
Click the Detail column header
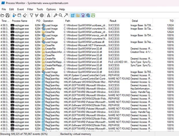pyautogui.click(x=141, y=21)
